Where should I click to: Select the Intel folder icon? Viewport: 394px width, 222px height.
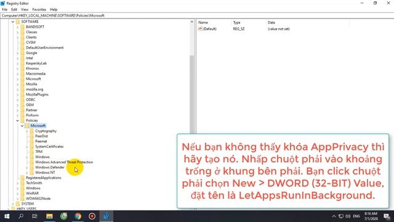click(22, 58)
